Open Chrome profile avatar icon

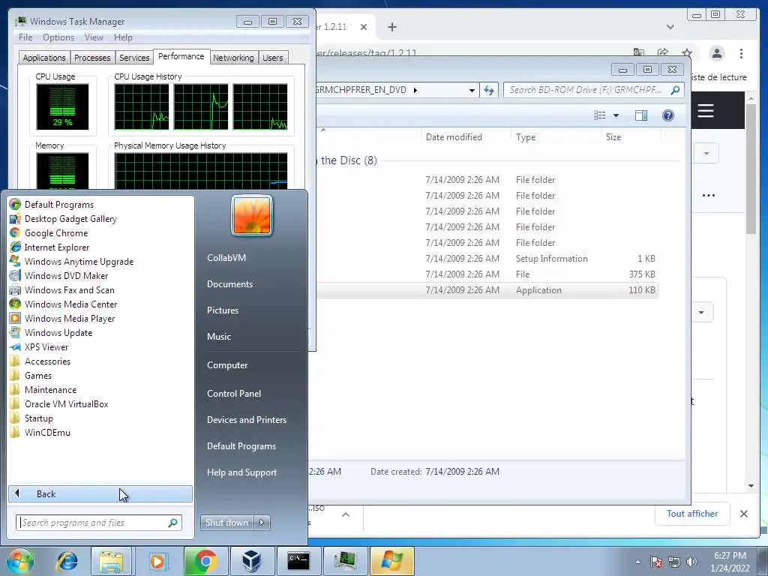pyautogui.click(x=716, y=53)
